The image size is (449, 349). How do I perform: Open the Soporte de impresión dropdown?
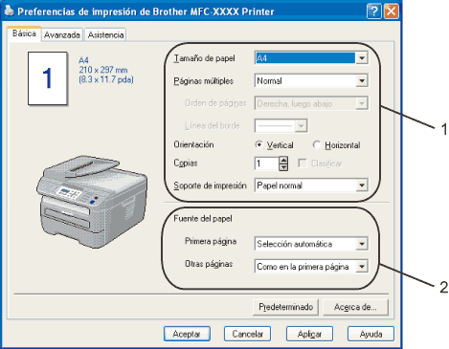[311, 185]
